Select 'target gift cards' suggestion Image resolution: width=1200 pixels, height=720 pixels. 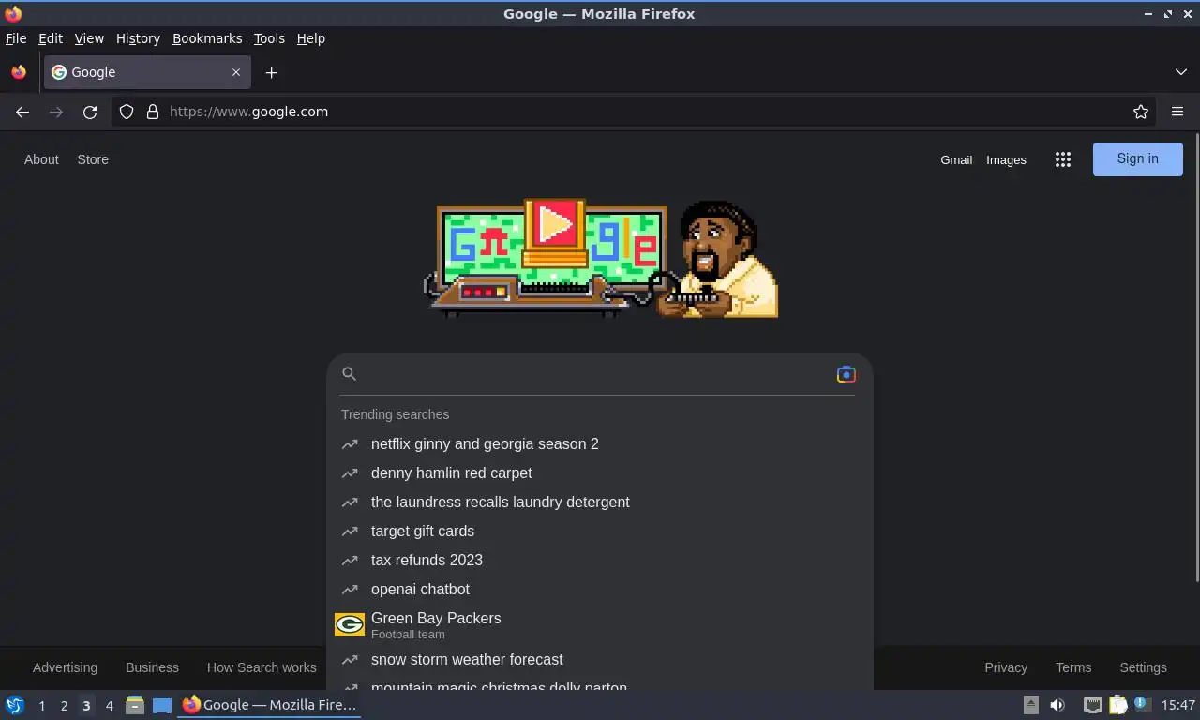[x=600, y=532]
